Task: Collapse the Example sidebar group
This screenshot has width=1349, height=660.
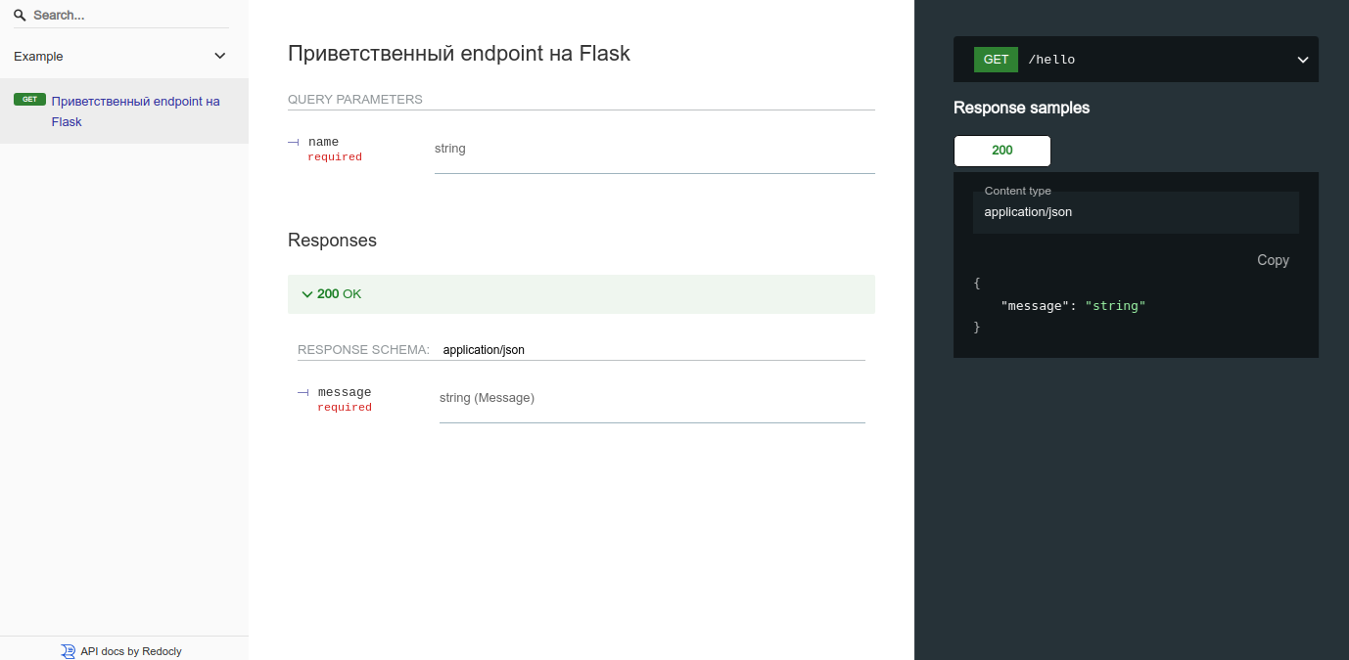Action: click(220, 57)
